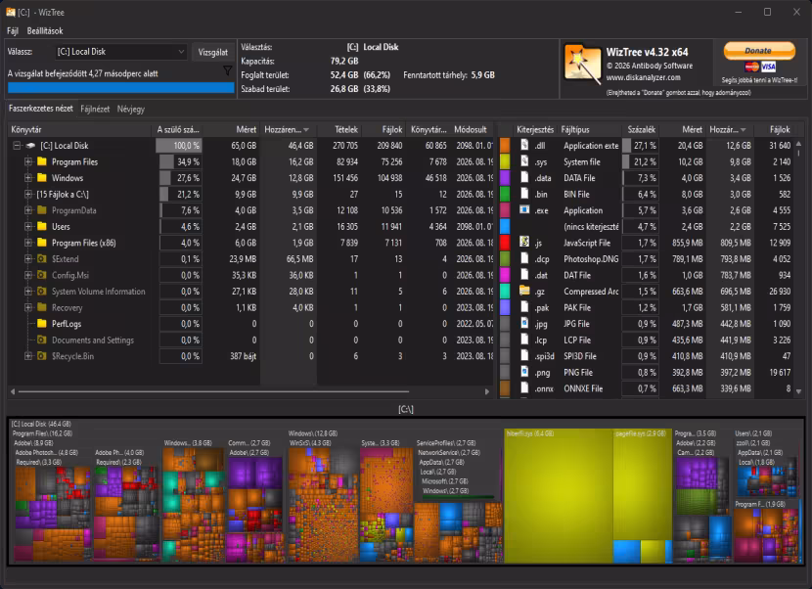Click the WizTree title bar app icon

point(10,12)
